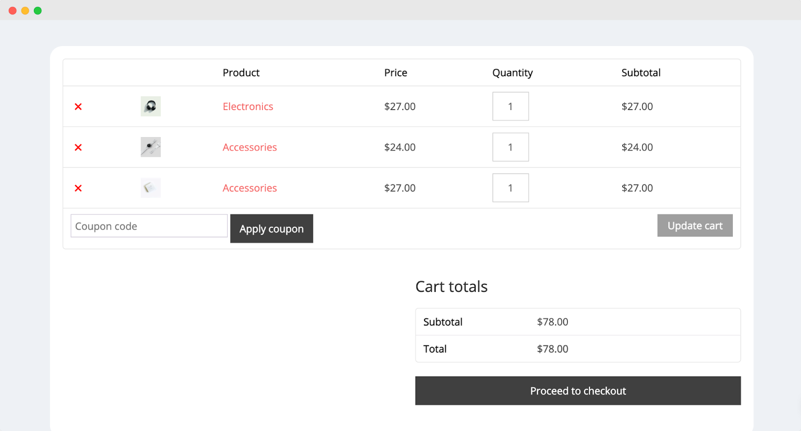Click the Cart totals heading

coord(452,286)
